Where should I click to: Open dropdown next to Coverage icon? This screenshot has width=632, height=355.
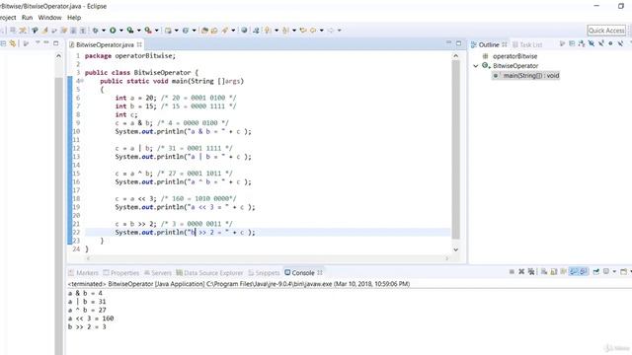click(x=138, y=31)
